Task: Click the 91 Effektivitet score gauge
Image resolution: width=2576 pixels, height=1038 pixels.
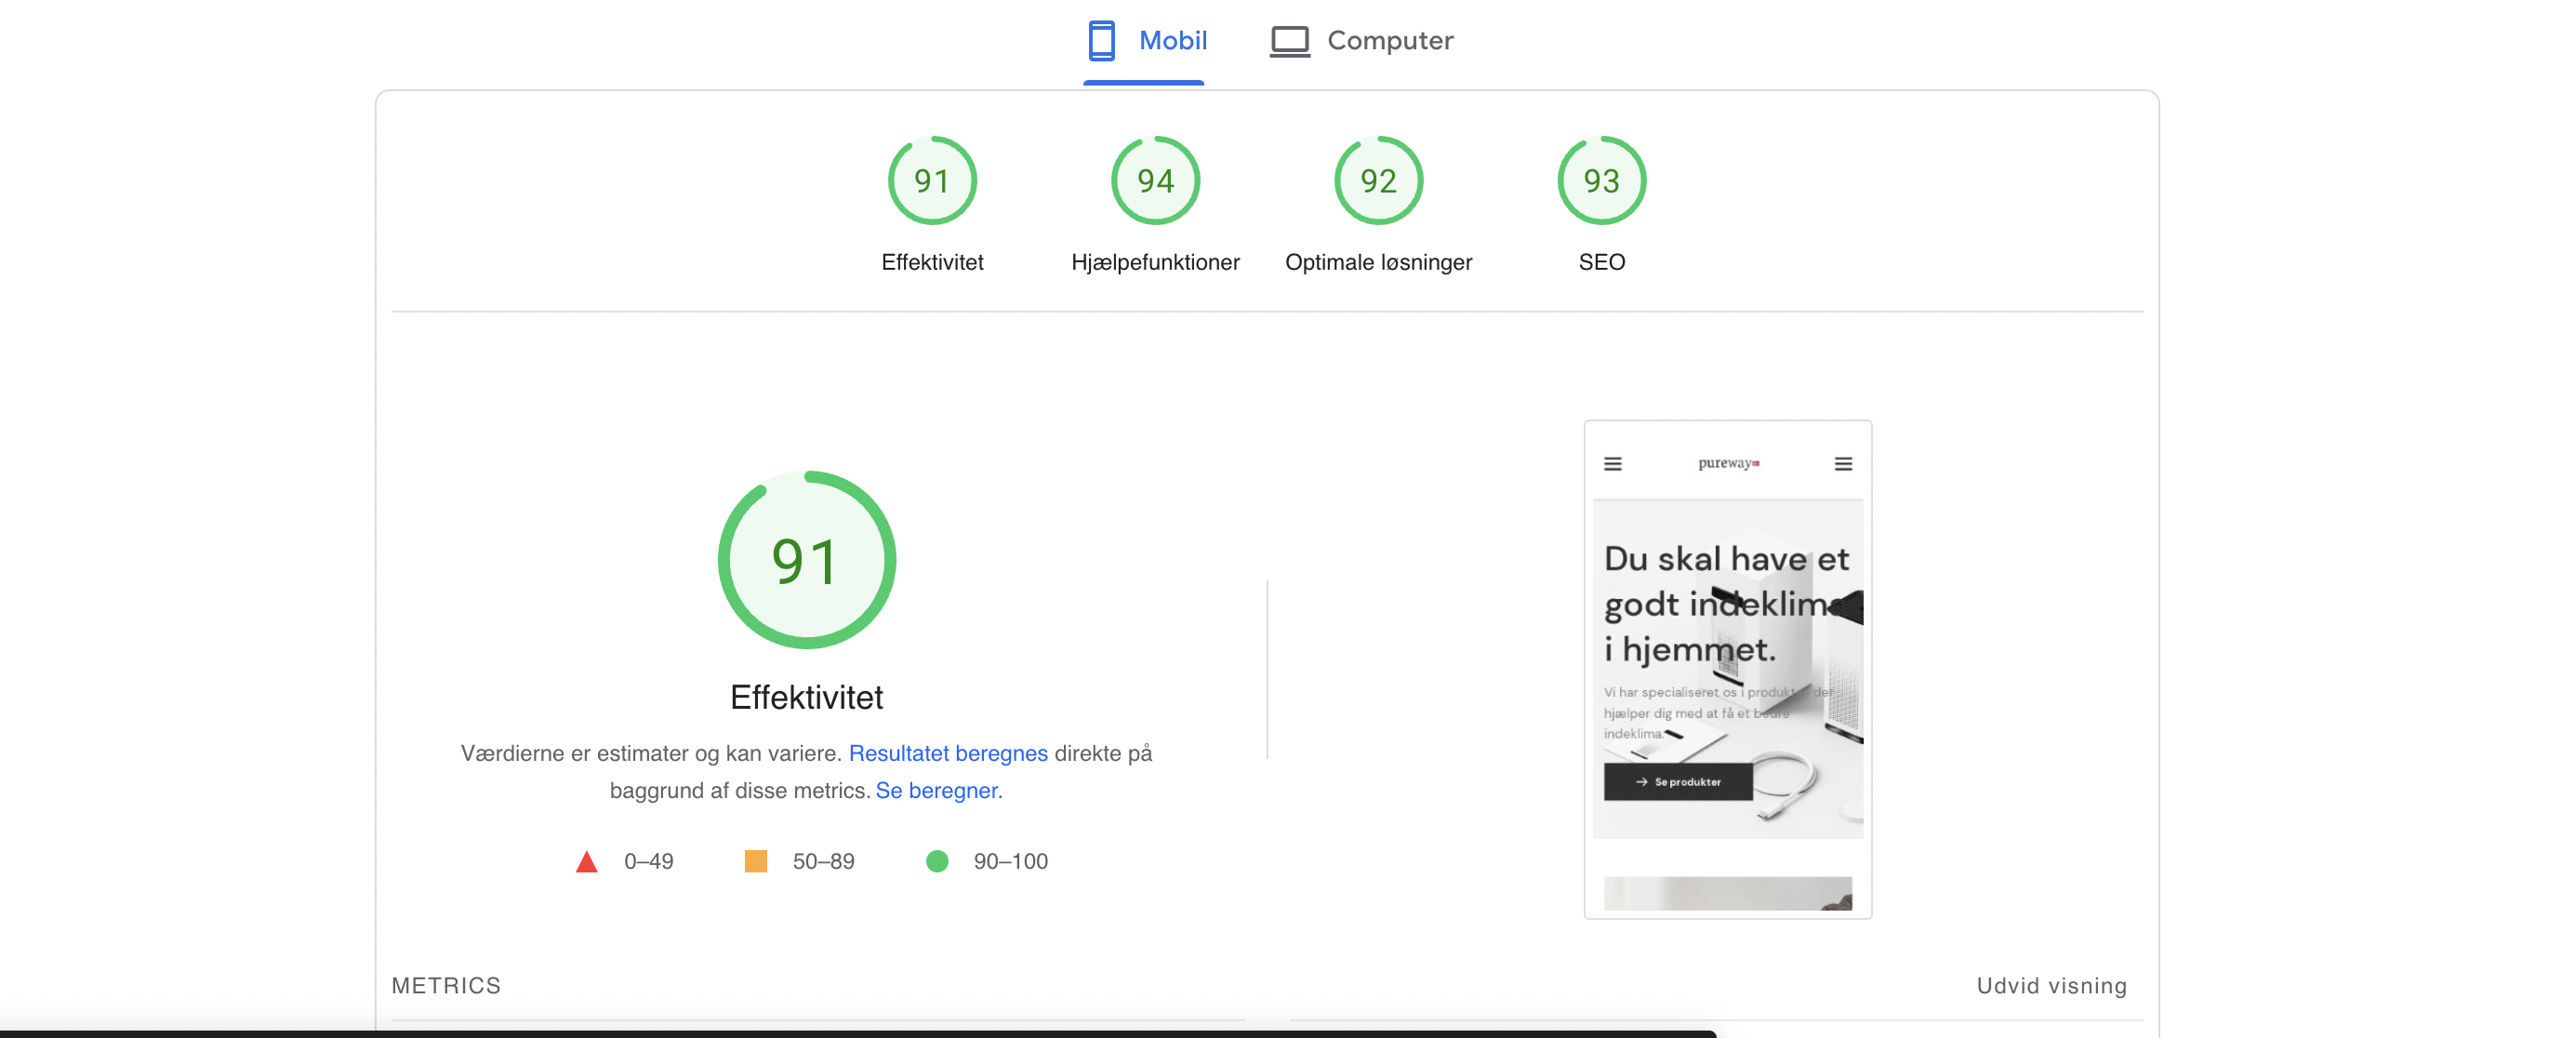Action: point(931,181)
